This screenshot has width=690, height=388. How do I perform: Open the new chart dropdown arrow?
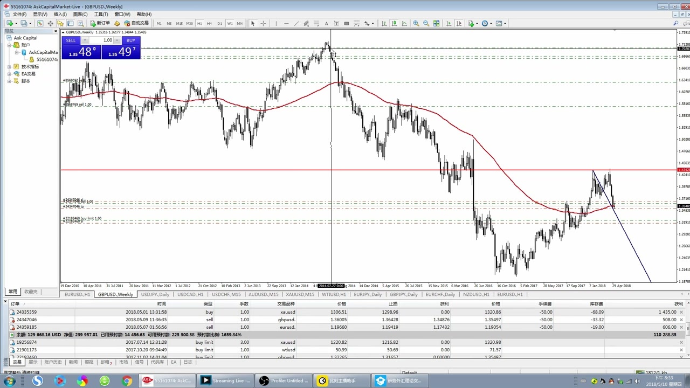pos(16,23)
